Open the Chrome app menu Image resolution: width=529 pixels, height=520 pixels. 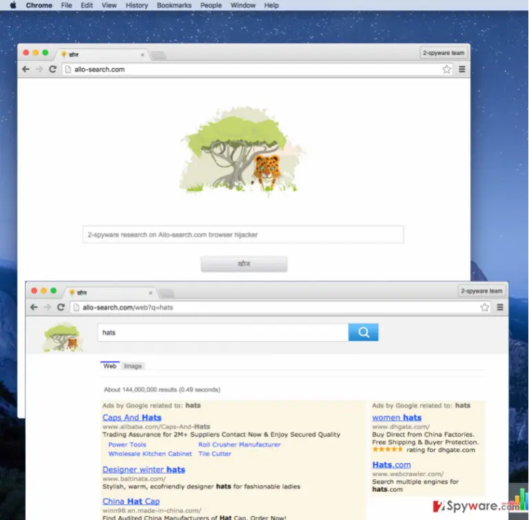[x=39, y=6]
